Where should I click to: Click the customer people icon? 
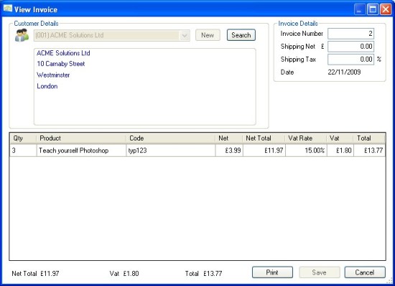point(22,35)
